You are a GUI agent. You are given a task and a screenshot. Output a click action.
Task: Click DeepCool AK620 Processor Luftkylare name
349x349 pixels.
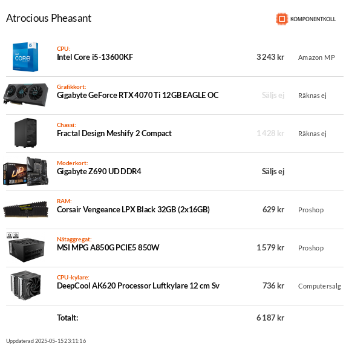(138, 285)
